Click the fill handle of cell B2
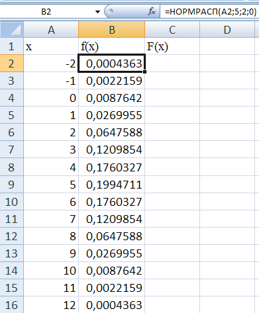 tap(144, 71)
